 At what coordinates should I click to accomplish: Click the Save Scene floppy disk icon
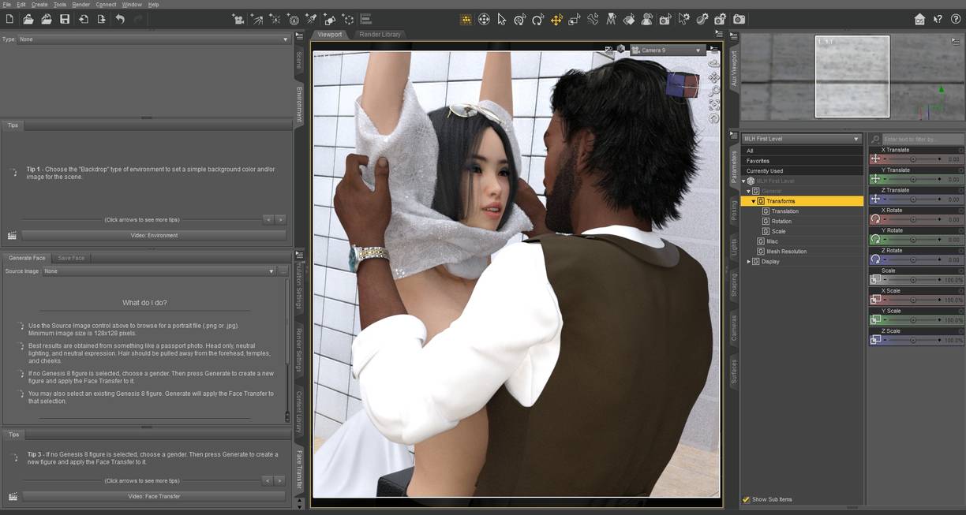tap(65, 19)
